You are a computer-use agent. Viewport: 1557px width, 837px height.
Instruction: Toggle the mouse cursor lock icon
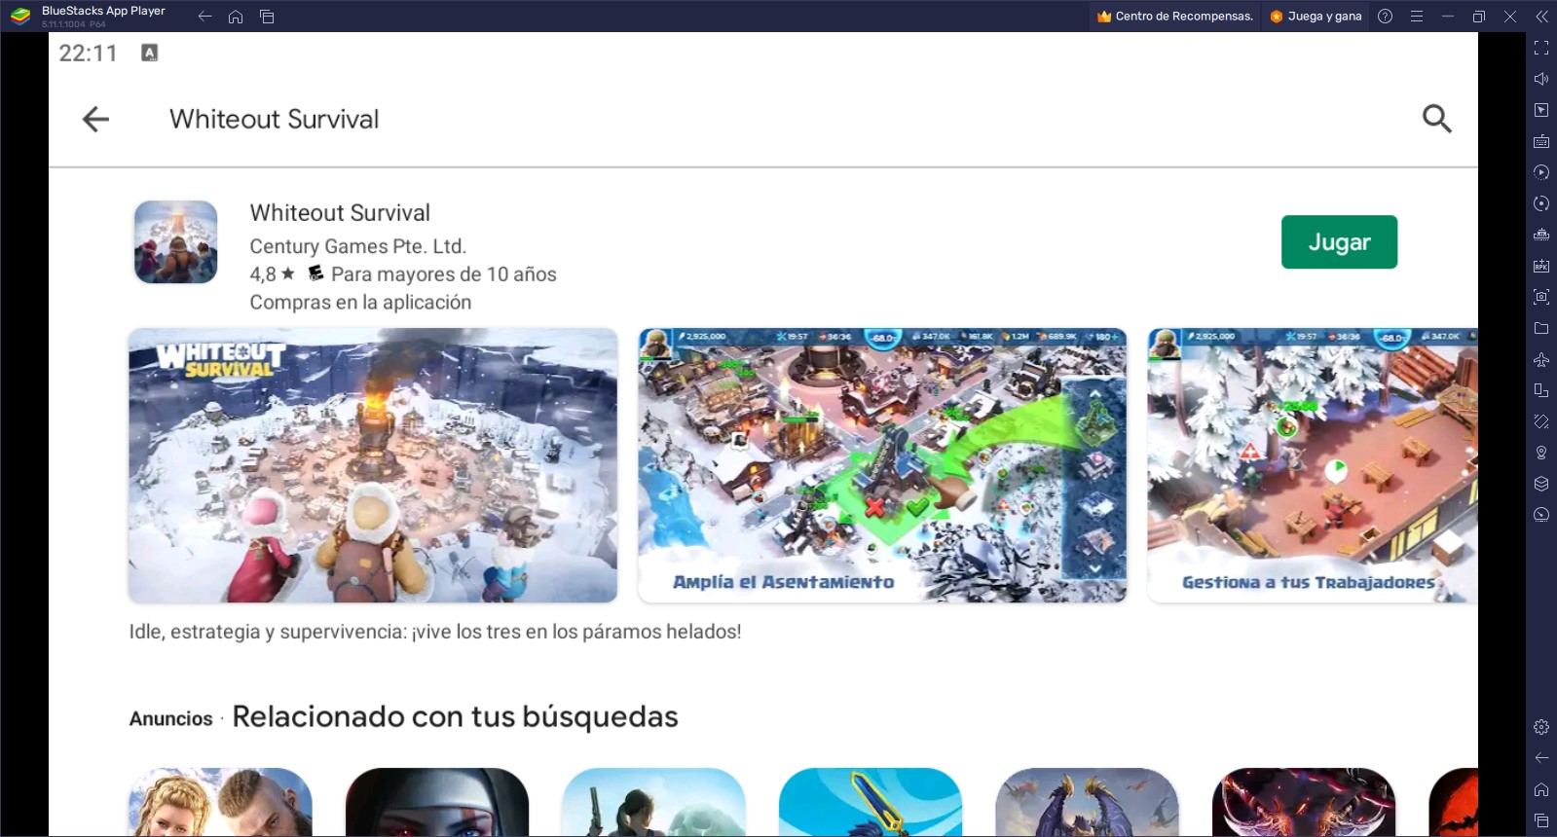pos(1541,110)
